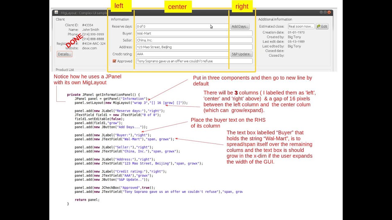Click the Estimated close: label
The height and width of the screenshot is (220, 392).
pyautogui.click(x=272, y=27)
